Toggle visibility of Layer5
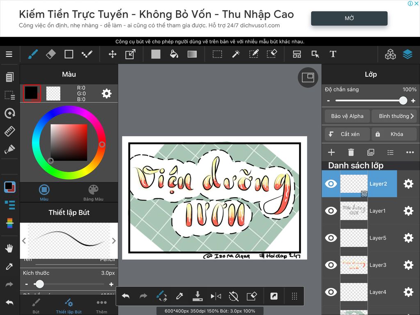This screenshot has height=315, width=420. tap(331, 238)
